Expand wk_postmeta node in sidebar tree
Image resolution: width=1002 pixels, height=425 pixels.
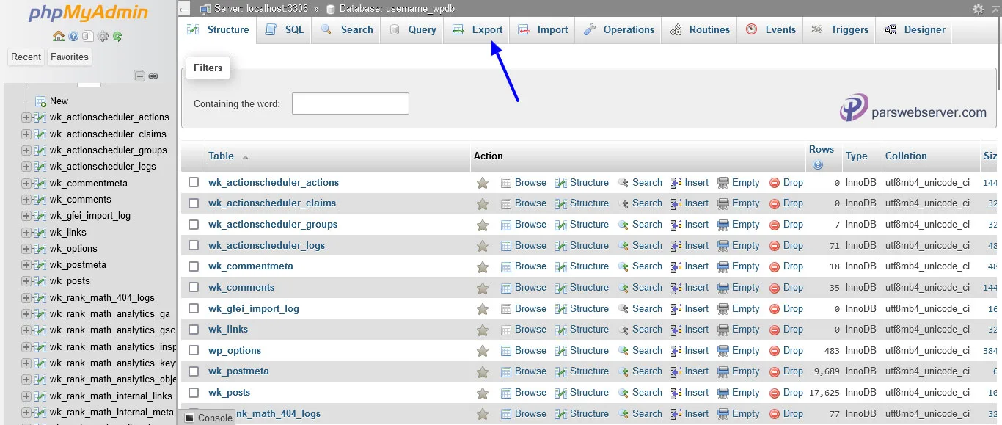coord(26,264)
